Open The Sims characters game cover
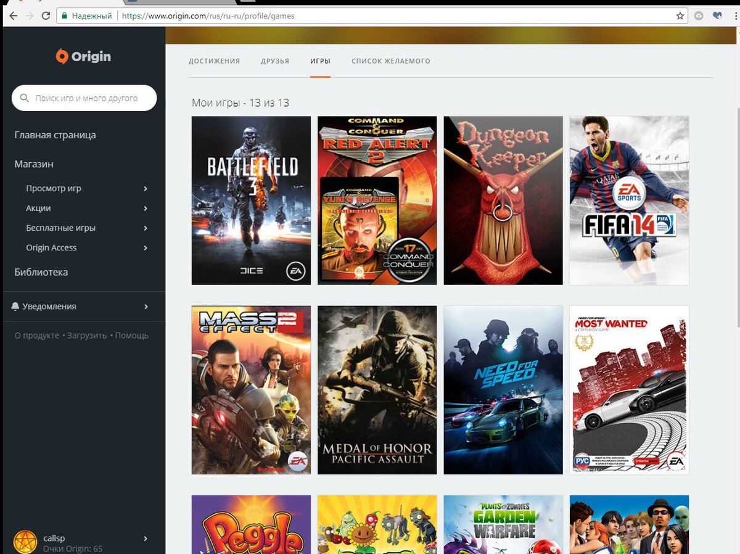Image resolution: width=740 pixels, height=554 pixels. pyautogui.click(x=629, y=524)
